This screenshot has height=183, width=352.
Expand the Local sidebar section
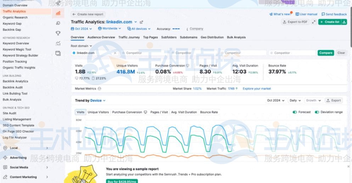point(47,148)
